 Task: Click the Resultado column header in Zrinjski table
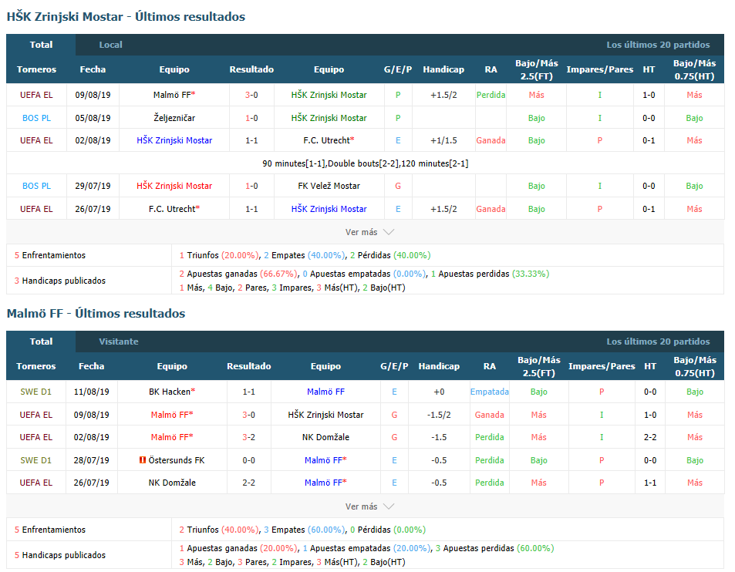point(251,69)
